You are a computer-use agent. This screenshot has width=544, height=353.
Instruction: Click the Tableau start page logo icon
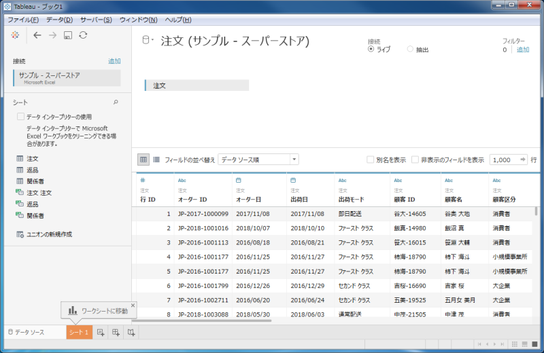coord(15,35)
